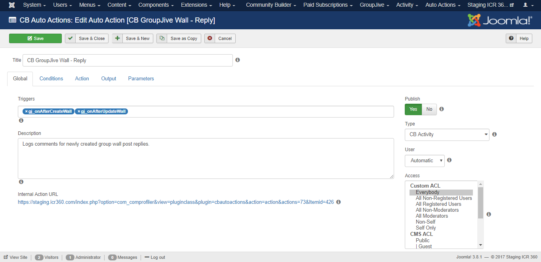Click the large Joomla! brand logo
The width and height of the screenshot is (541, 262).
pos(500,20)
